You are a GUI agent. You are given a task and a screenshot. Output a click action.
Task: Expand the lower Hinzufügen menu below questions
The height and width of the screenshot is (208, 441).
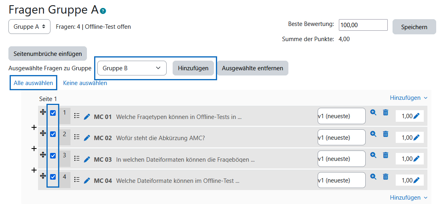coord(409,198)
